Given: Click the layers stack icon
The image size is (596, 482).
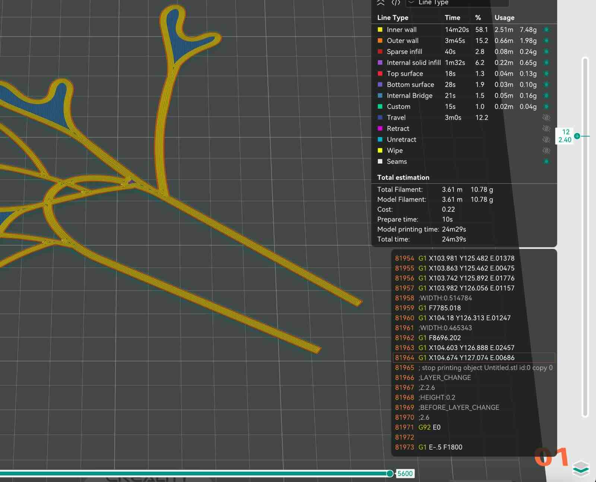Looking at the screenshot, I should click(580, 468).
